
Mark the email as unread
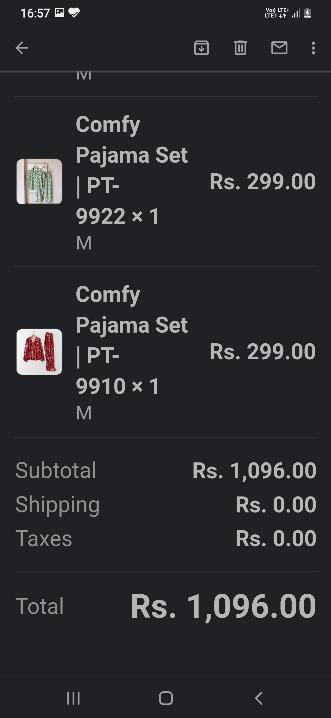pyautogui.click(x=279, y=48)
